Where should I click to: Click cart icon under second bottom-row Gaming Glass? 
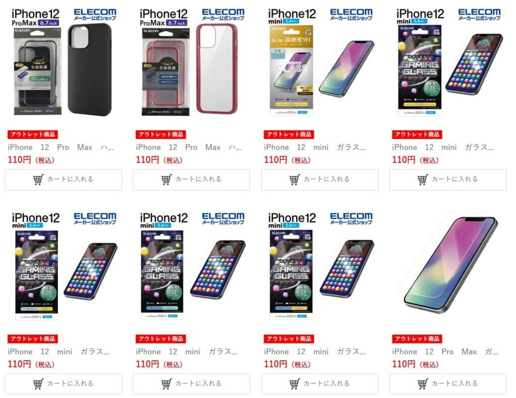click(166, 384)
